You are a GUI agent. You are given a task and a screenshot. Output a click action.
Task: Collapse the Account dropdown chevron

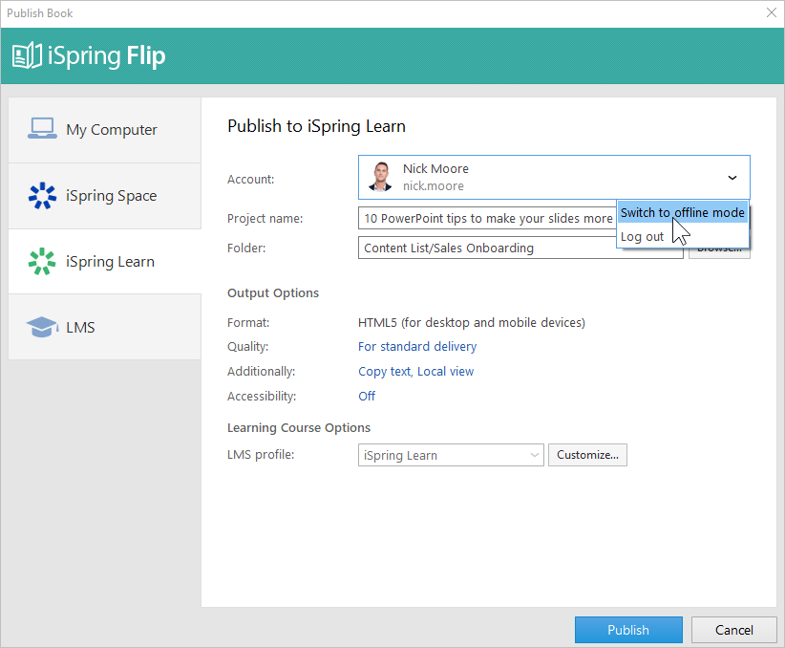pyautogui.click(x=732, y=178)
